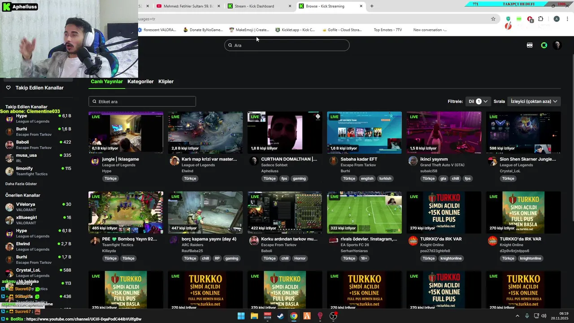Click the avatar next to Sabaha kadar EFT
This screenshot has width=574, height=323.
click(334, 161)
